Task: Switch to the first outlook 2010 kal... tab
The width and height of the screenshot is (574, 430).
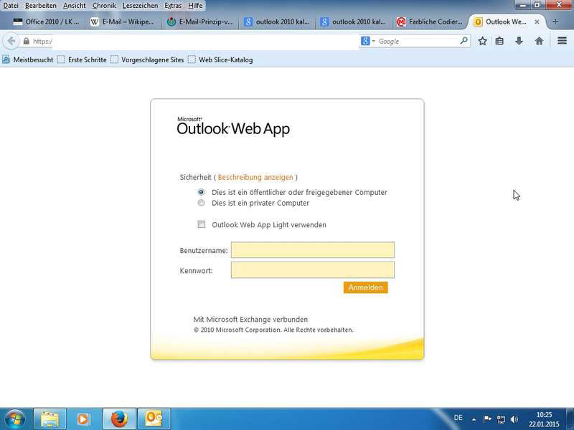Action: pos(277,22)
